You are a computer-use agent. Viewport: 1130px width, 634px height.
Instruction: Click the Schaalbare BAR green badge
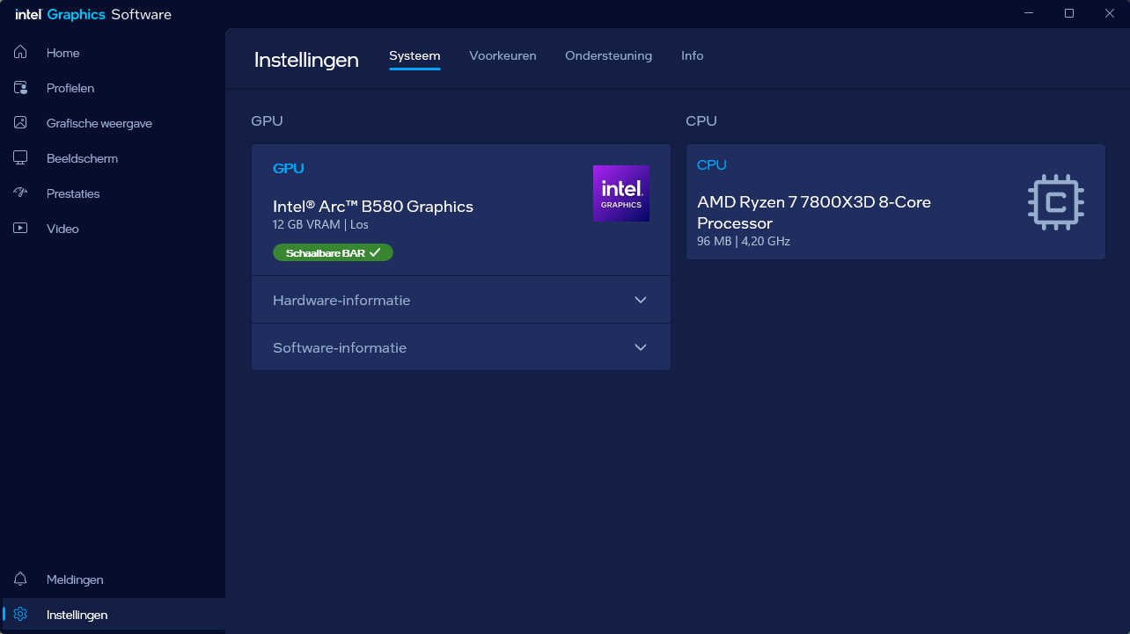tap(333, 252)
